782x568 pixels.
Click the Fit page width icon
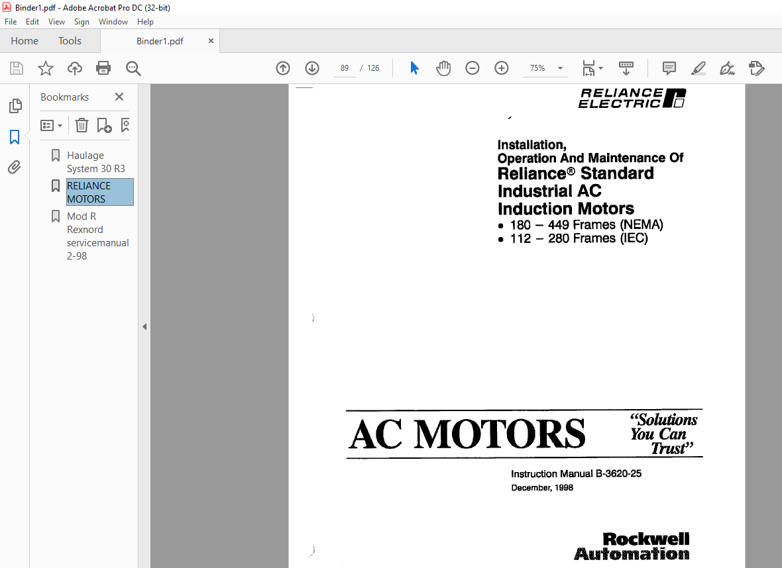(x=588, y=68)
